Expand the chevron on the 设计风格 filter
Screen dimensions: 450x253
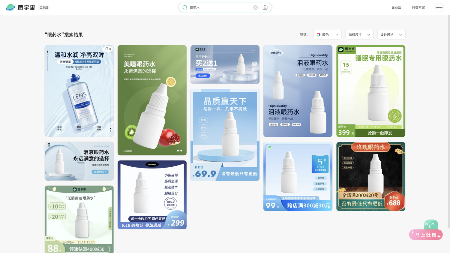tap(400, 35)
